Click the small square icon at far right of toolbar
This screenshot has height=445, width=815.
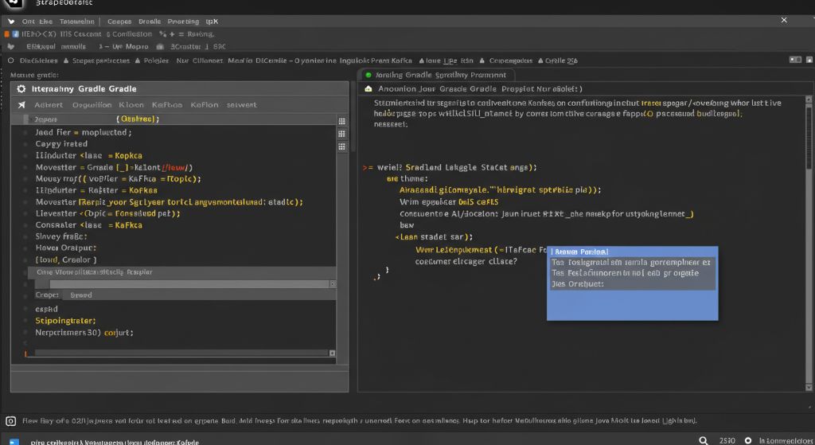tap(809, 60)
